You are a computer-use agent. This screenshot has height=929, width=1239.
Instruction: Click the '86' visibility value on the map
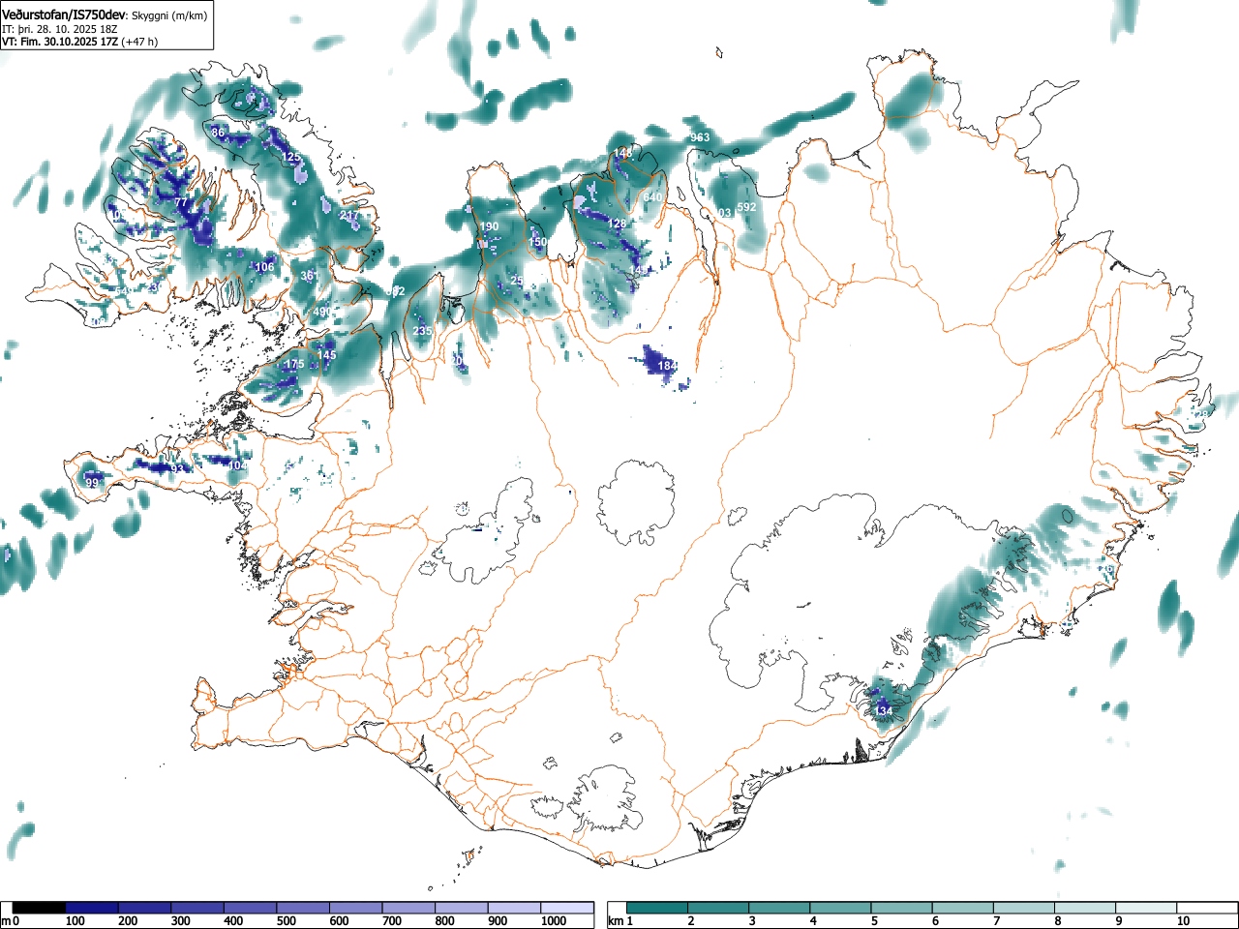pyautogui.click(x=218, y=133)
